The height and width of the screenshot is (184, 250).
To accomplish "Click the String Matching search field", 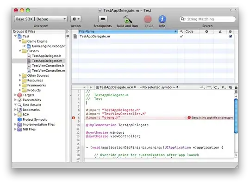I will point(207,19).
